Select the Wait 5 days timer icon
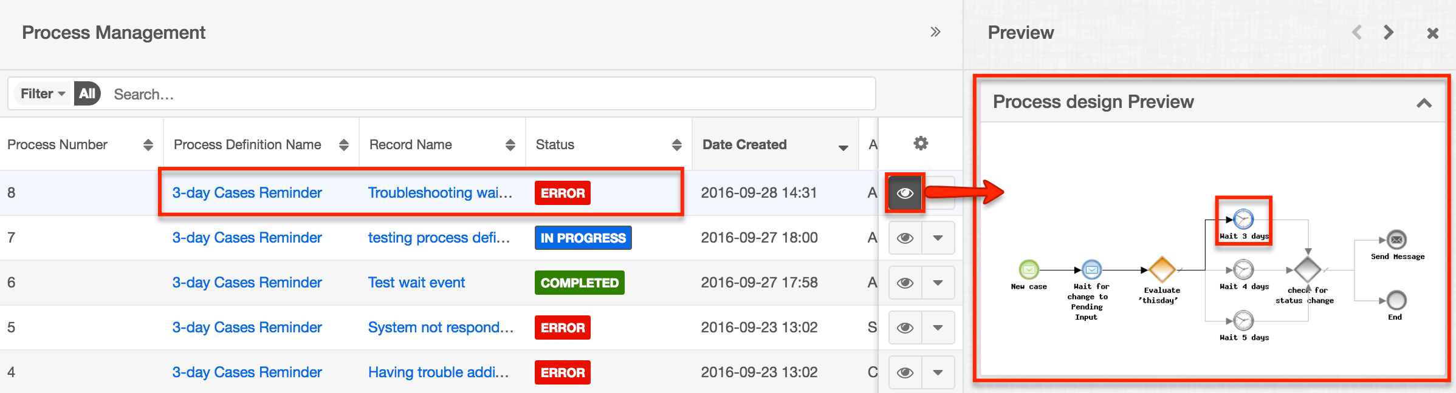The image size is (1456, 393). 1243,320
